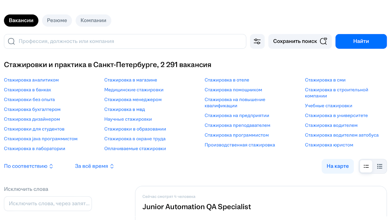
Task: Click the magnifier icon in search field
Action: [11, 41]
